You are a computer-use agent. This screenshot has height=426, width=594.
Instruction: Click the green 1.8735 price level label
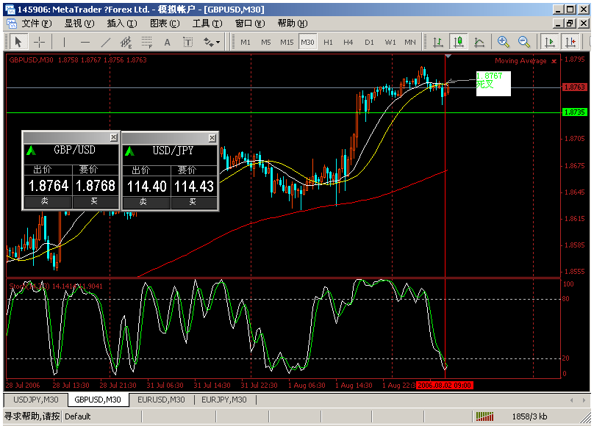click(x=575, y=112)
